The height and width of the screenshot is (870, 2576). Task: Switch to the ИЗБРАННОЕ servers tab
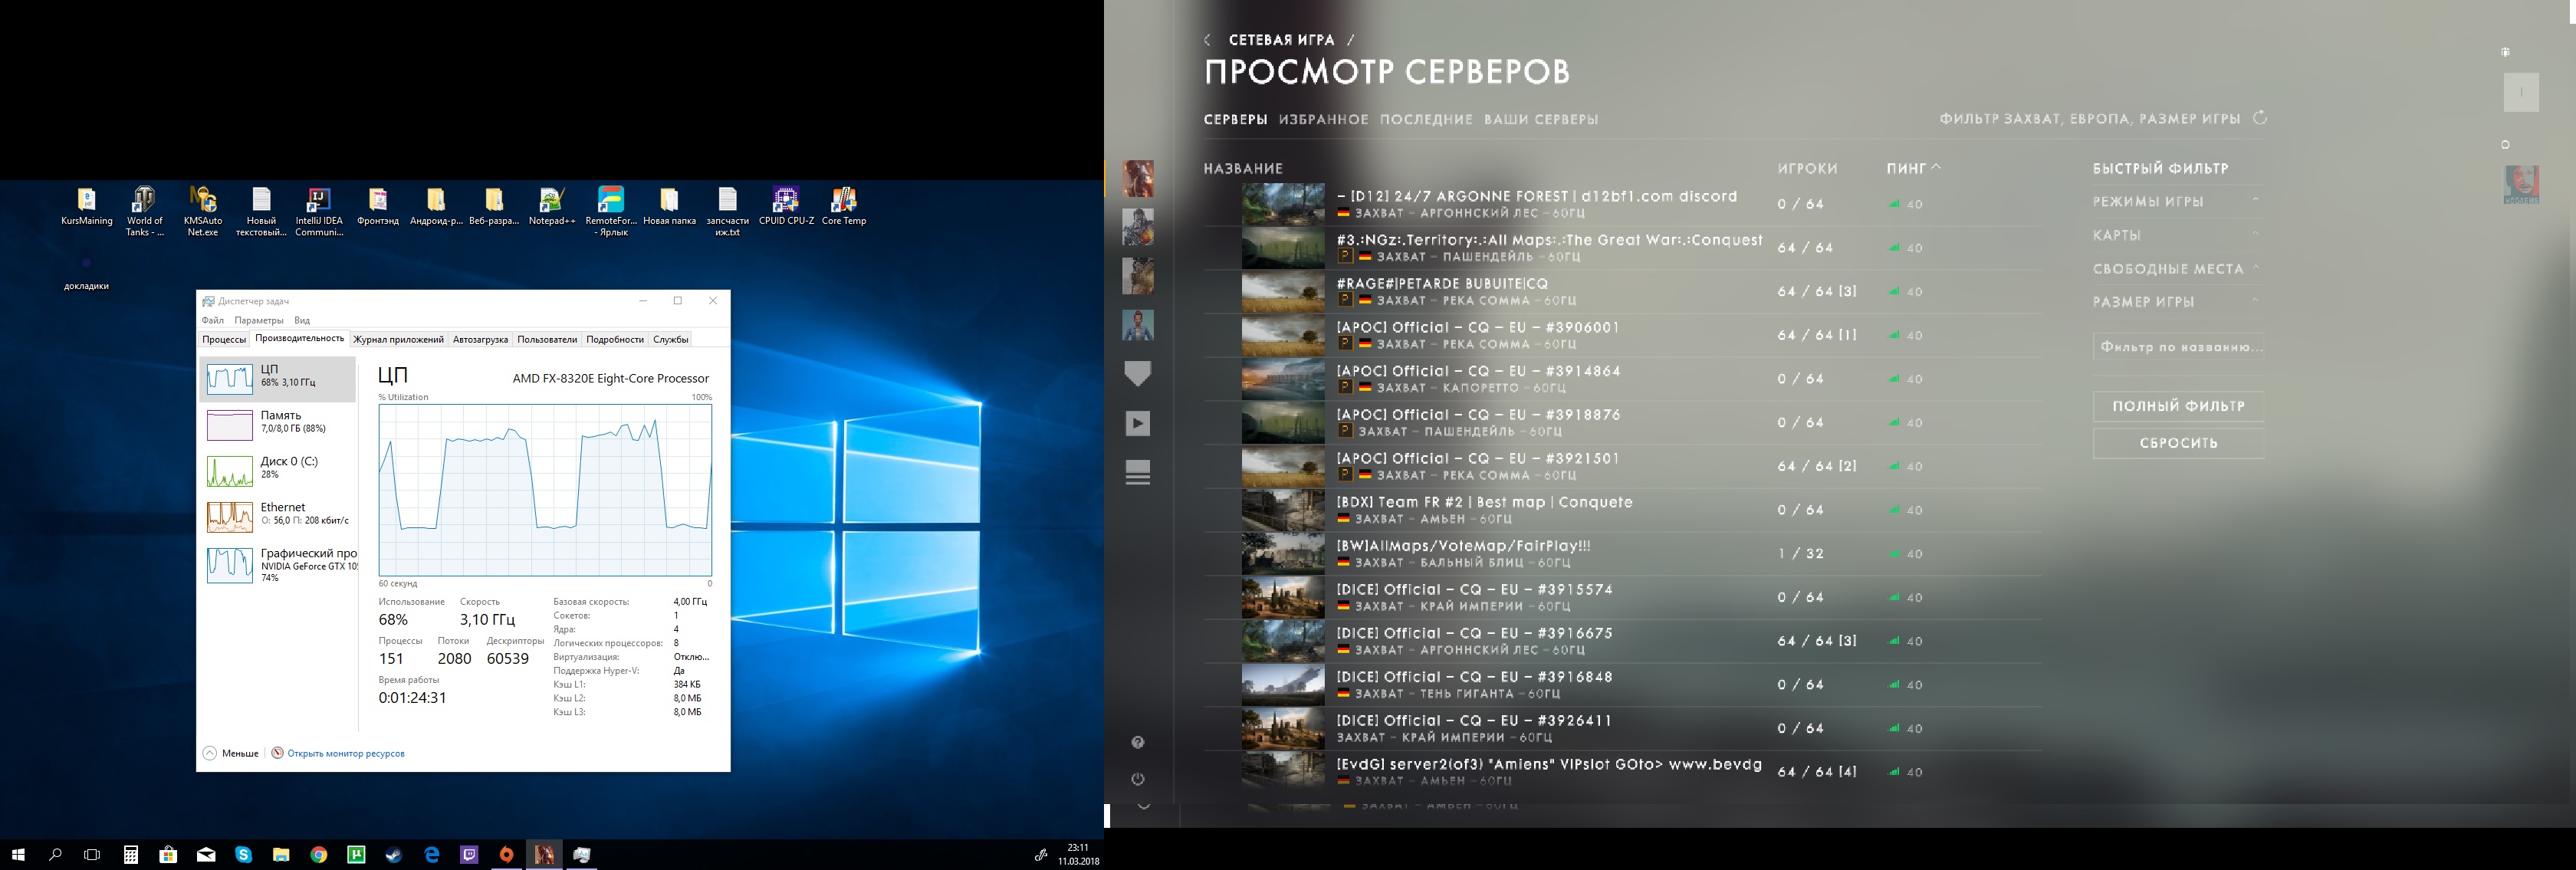1323,120
